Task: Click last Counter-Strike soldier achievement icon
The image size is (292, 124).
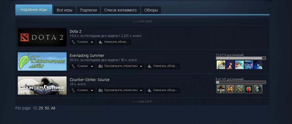Action: pos(258,89)
